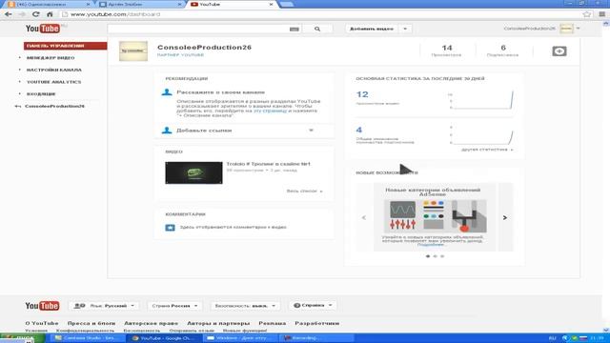610x343 pixels.
Task: Click the YouTube logo in the header
Action: (x=43, y=29)
